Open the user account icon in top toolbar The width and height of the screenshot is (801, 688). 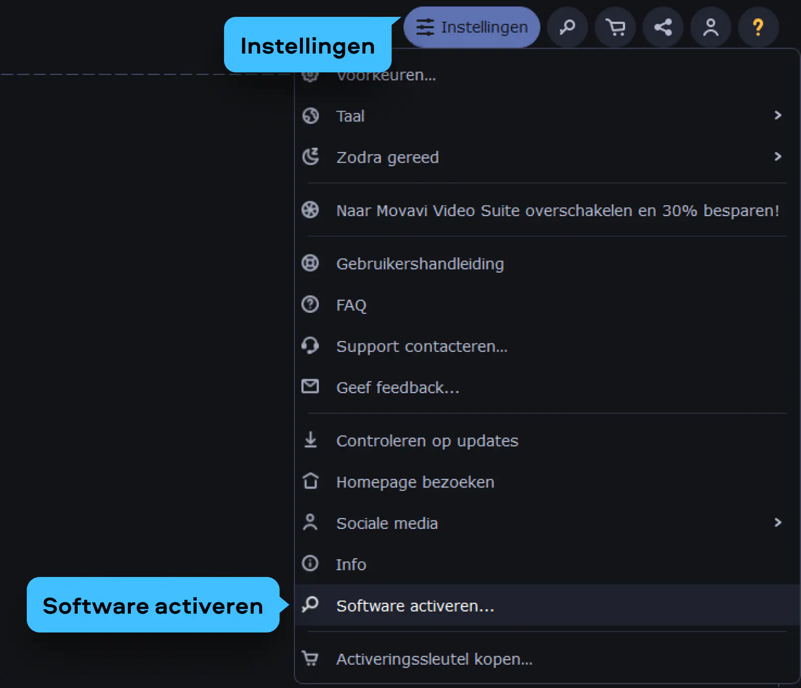[x=710, y=27]
